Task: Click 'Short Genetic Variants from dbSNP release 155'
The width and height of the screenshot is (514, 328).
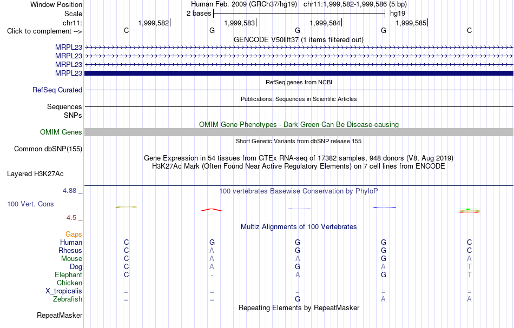Action: [x=299, y=141]
